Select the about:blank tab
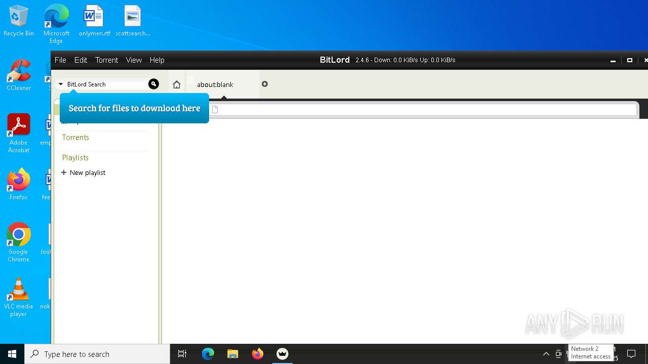648x364 pixels. tap(222, 84)
